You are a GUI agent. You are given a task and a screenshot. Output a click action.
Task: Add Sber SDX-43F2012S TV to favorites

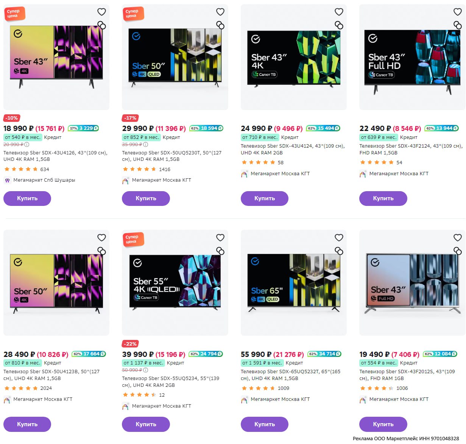[457, 237]
